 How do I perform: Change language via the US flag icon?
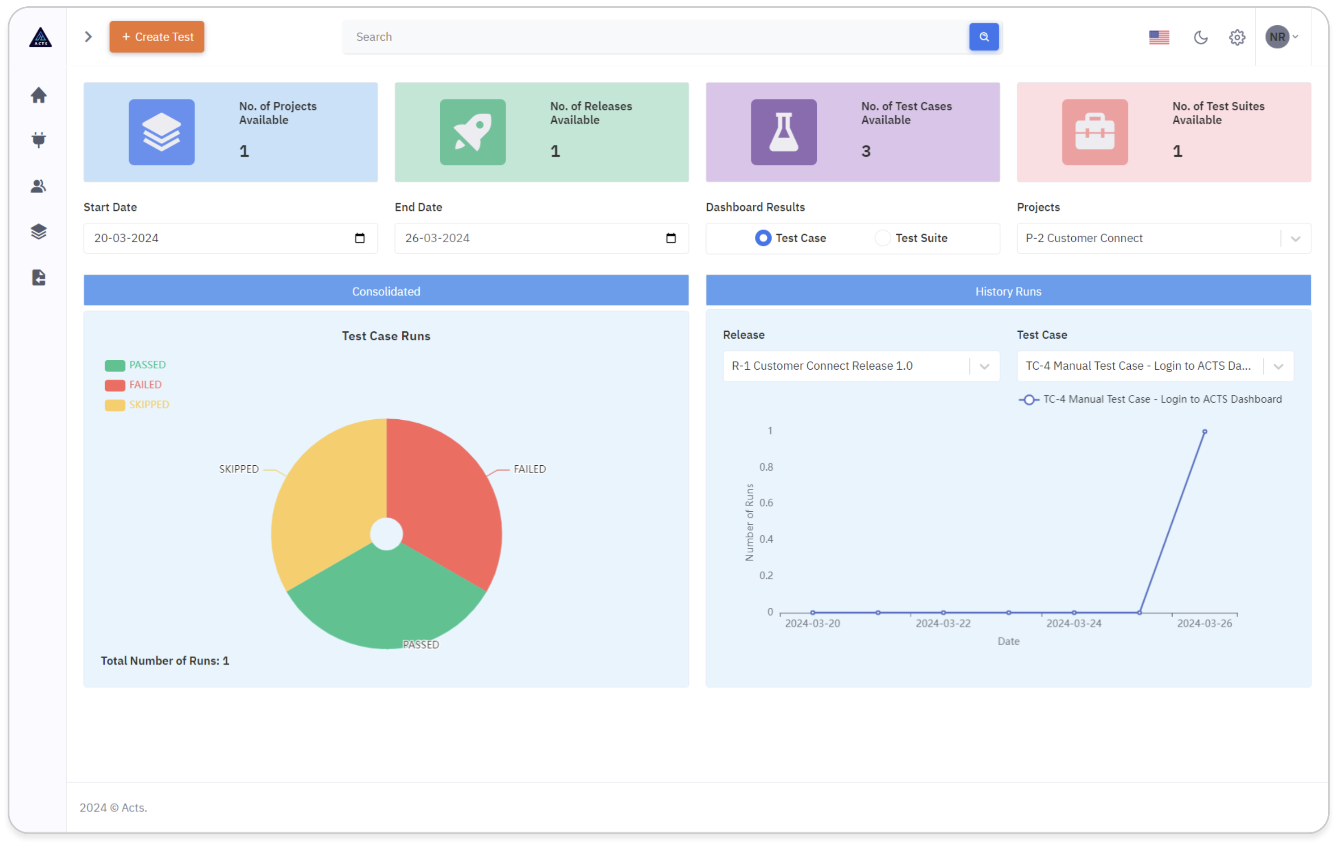(x=1159, y=37)
